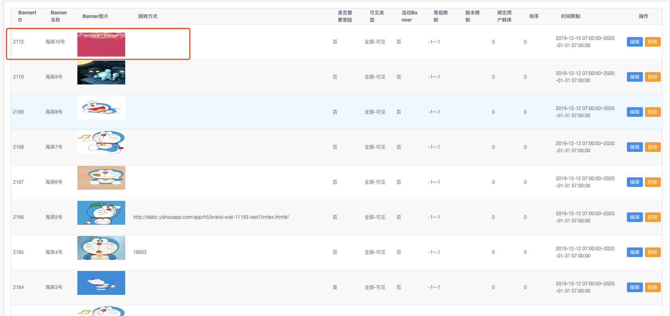Image resolution: width=670 pixels, height=316 pixels.
Task: Edit banner 2169 海英8号
Action: [x=635, y=112]
